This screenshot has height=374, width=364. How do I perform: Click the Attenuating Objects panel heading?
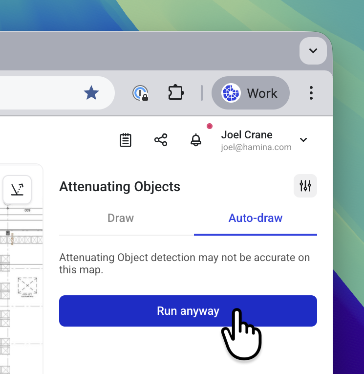pyautogui.click(x=120, y=186)
